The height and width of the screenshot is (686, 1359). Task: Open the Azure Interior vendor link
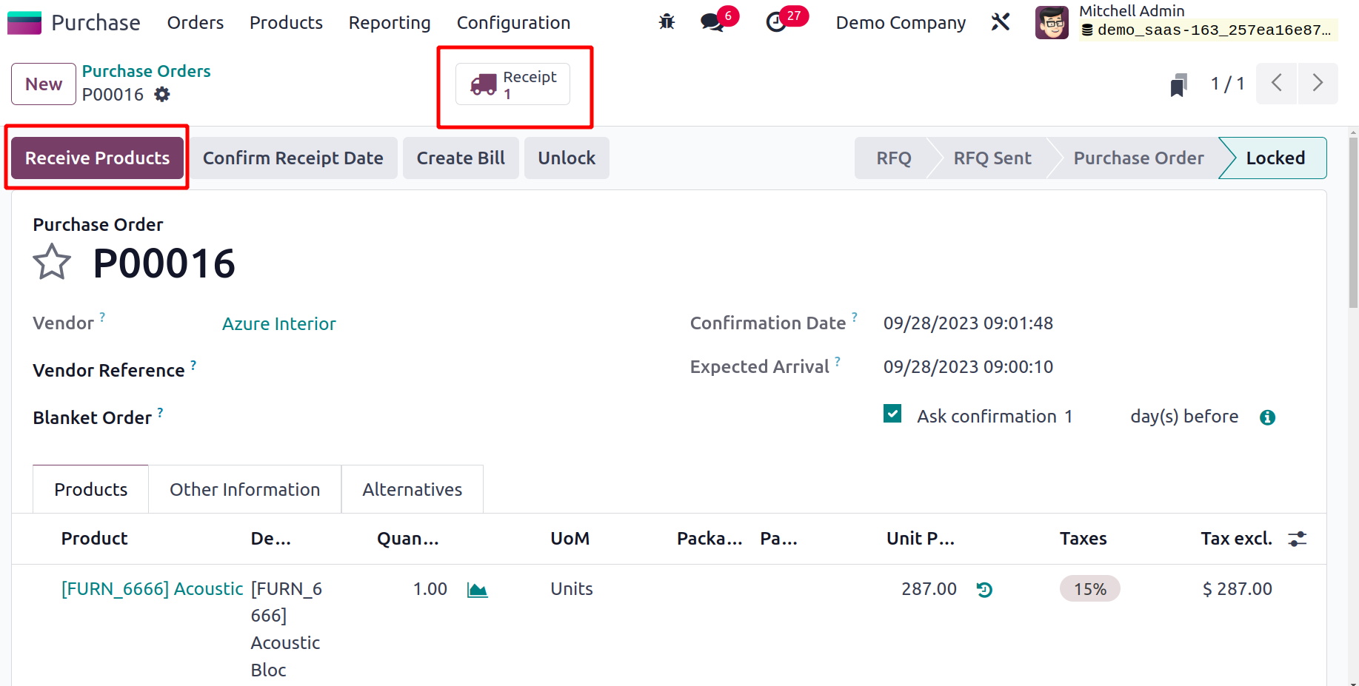(278, 324)
